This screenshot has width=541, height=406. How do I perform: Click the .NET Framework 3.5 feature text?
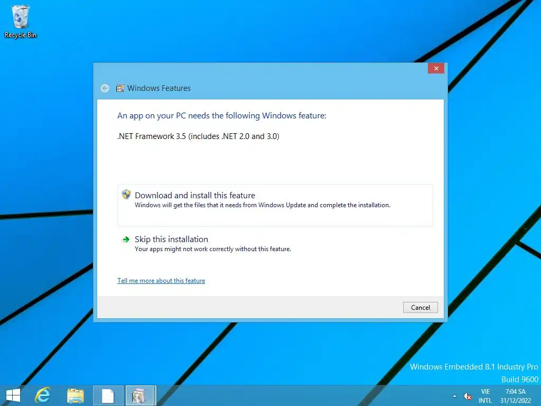coord(199,136)
